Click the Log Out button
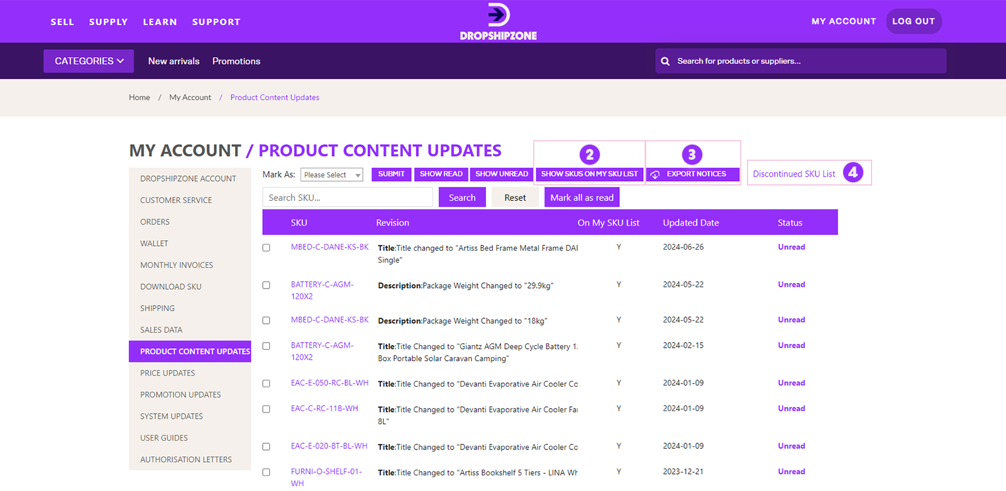The height and width of the screenshot is (491, 1006). click(914, 21)
